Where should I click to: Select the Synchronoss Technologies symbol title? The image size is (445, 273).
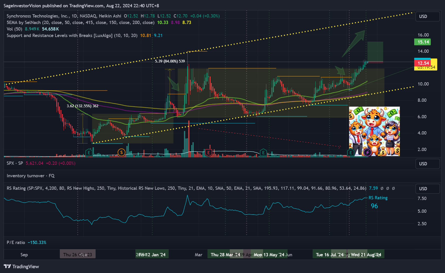(x=64, y=16)
